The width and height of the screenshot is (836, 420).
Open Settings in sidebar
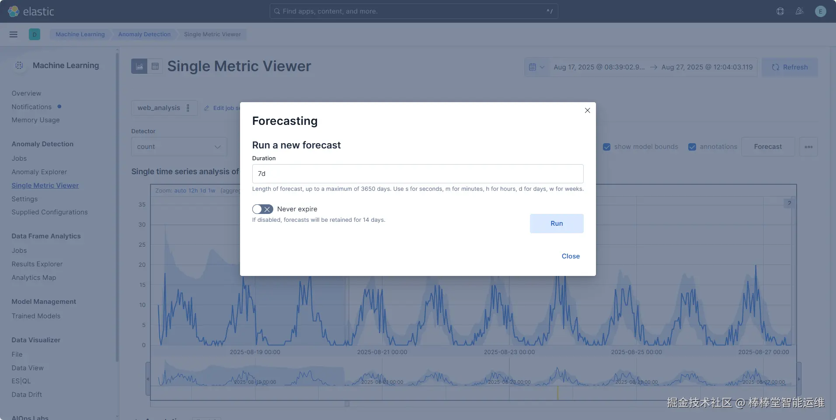click(24, 199)
